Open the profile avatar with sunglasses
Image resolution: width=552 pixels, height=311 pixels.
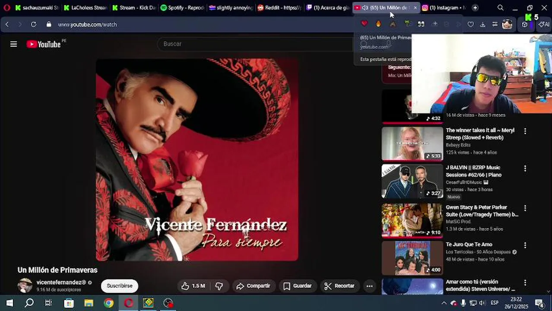click(x=507, y=25)
